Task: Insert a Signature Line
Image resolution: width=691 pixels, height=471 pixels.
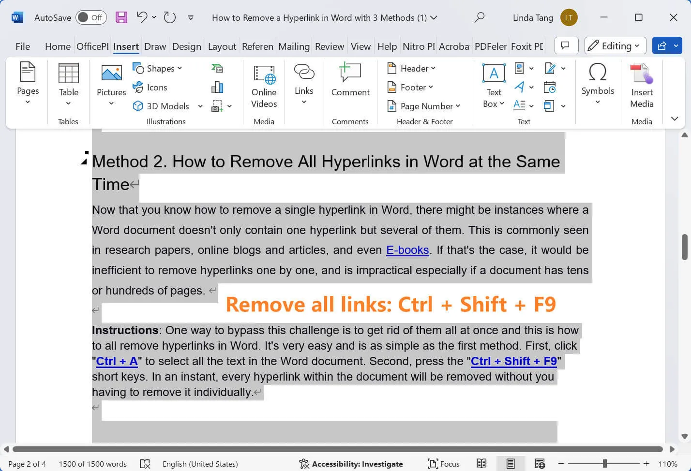Action: pos(550,68)
